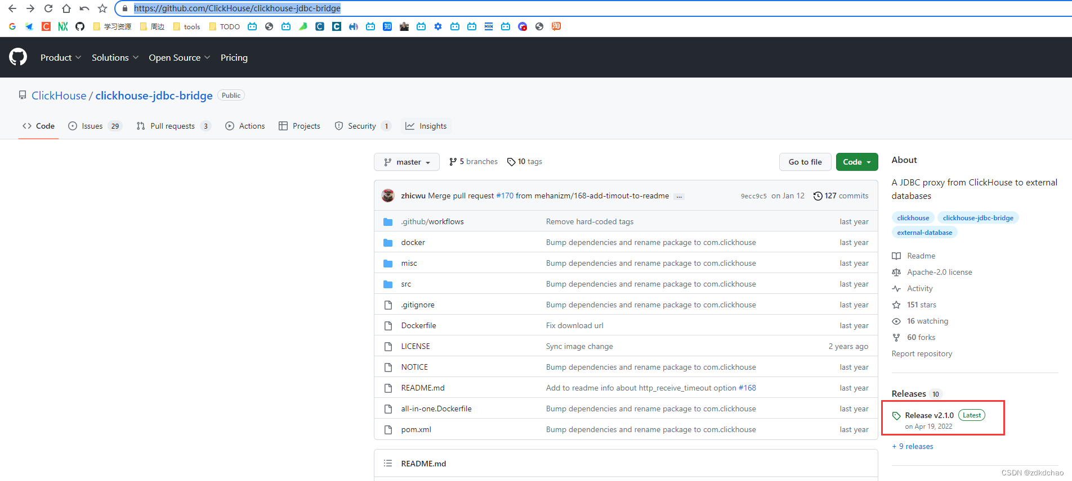Click the commit history clock icon
Image resolution: width=1072 pixels, height=481 pixels.
[818, 196]
